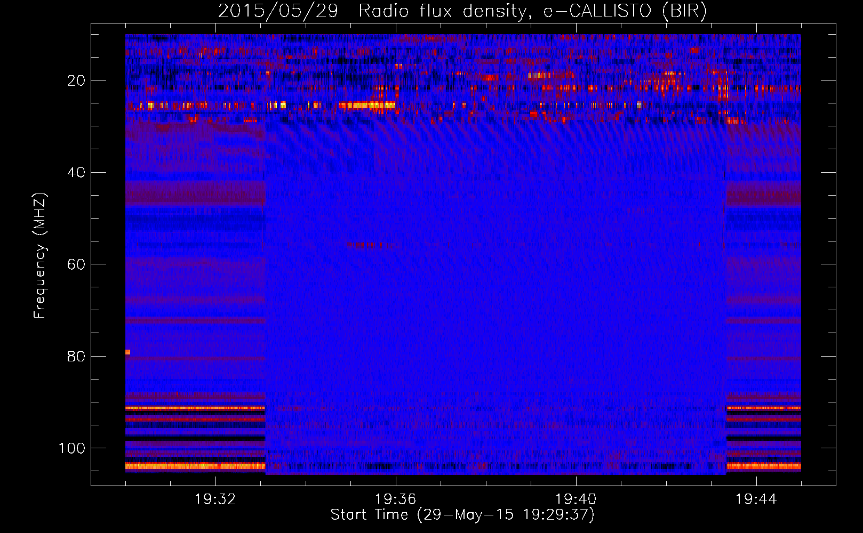Click the 19:32 time tick label

coord(215,499)
